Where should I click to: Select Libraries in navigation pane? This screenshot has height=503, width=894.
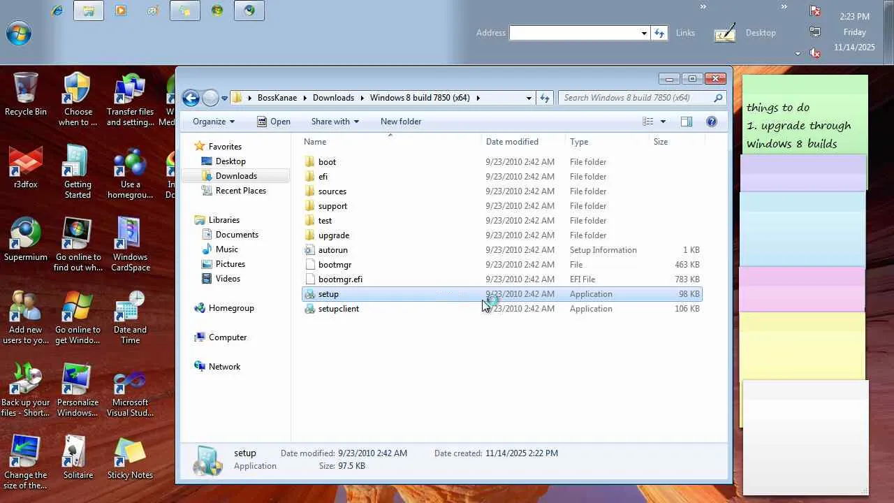[223, 220]
